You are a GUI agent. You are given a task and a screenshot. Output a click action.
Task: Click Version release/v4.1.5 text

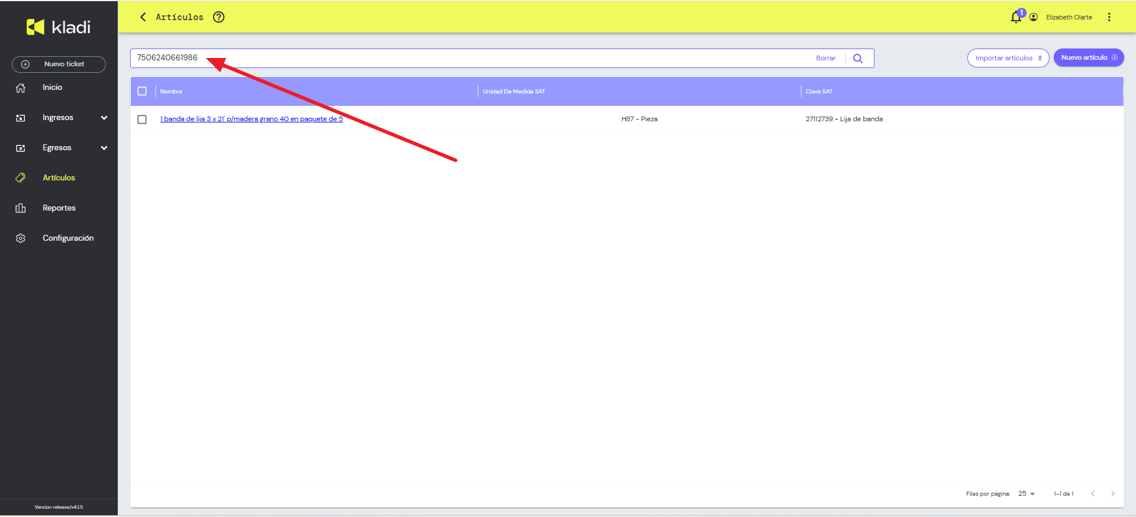[59, 507]
